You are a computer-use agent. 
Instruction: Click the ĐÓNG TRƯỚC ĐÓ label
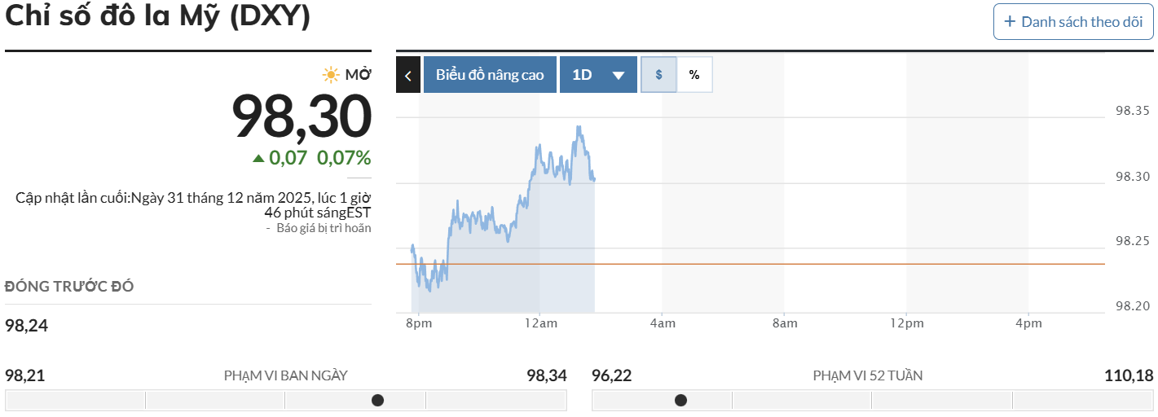pyautogui.click(x=69, y=287)
